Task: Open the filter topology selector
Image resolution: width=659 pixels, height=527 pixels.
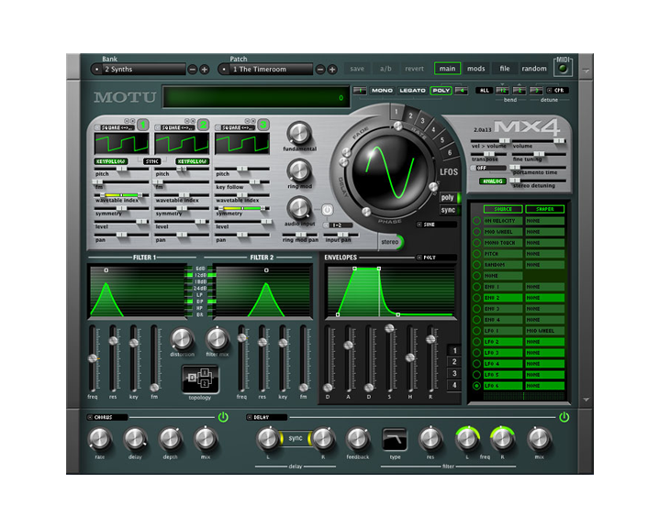Action: click(200, 379)
